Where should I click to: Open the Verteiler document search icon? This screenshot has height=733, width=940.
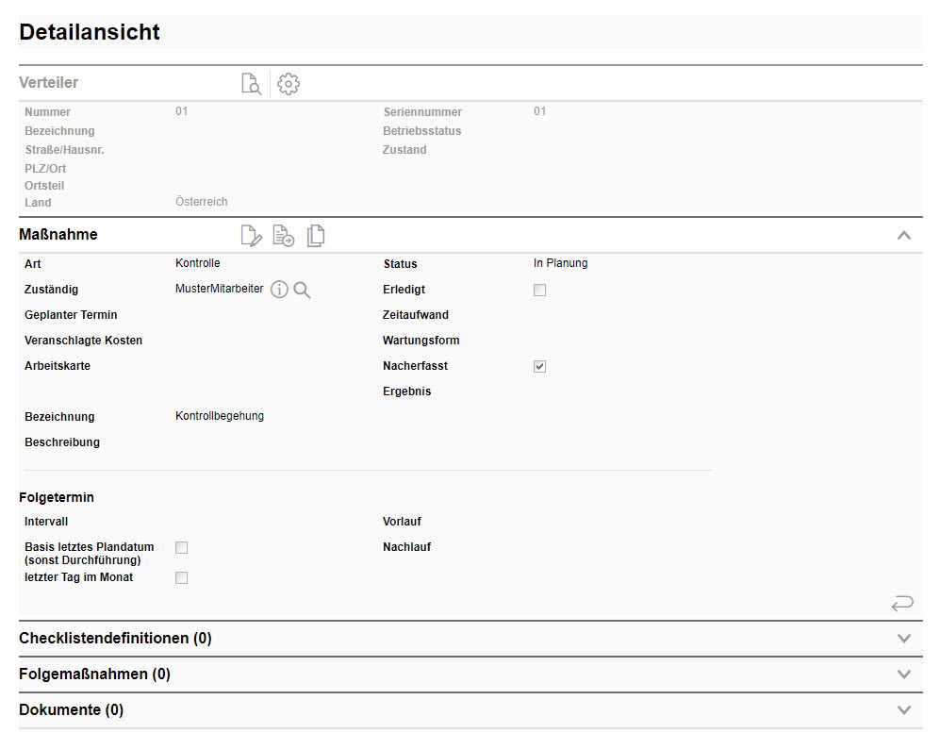pyautogui.click(x=251, y=84)
